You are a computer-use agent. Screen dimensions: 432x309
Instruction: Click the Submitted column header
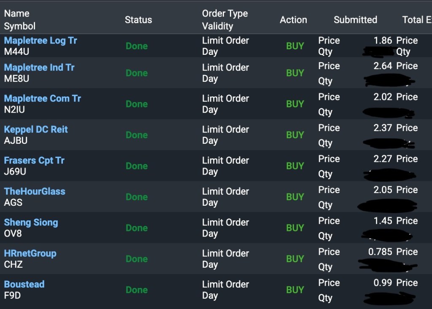click(355, 20)
